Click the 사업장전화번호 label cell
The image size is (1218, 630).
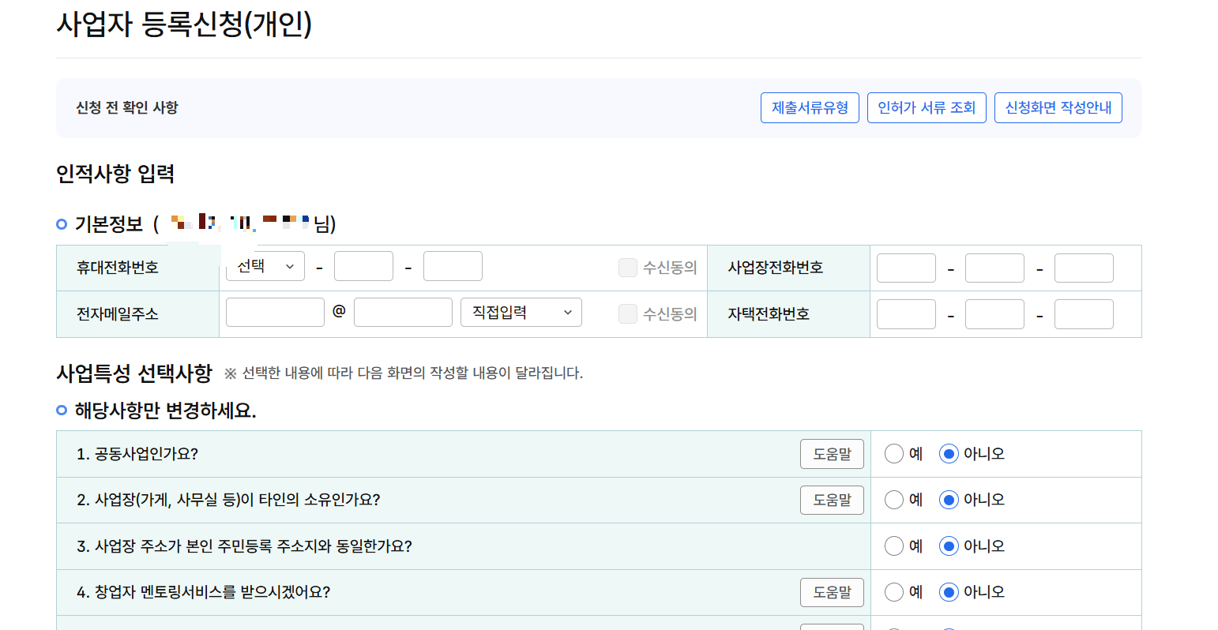pyautogui.click(x=788, y=268)
